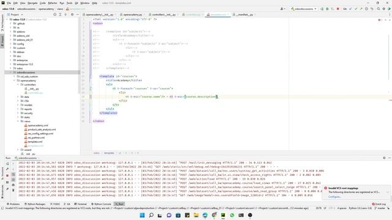Click expand all in Project panel
This screenshot has width=392, height=220.
tap(60, 15)
